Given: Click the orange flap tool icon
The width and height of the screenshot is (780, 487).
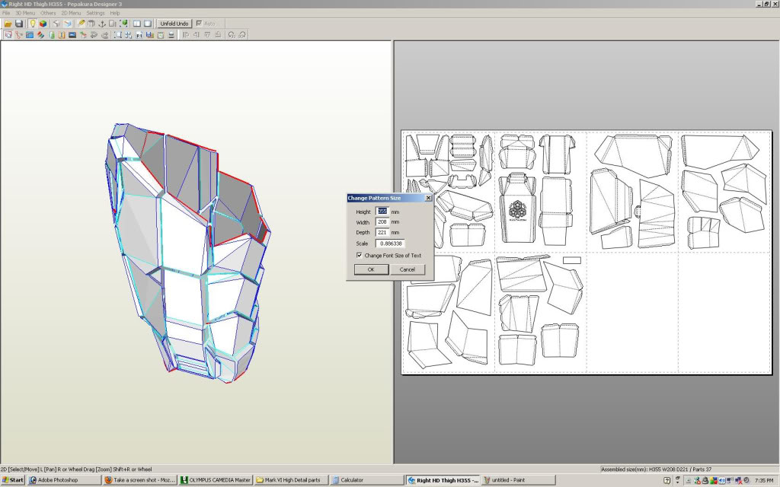Looking at the screenshot, I should point(62,35).
